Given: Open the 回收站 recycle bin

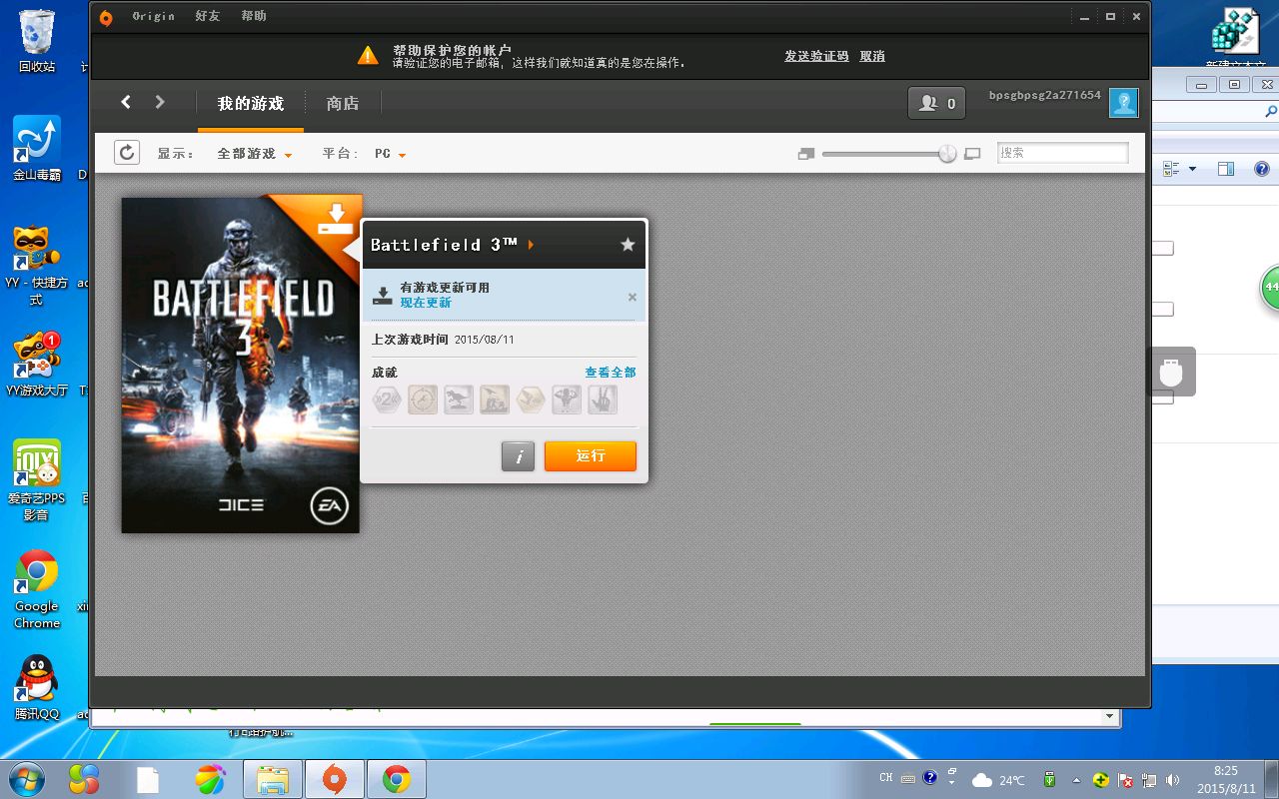Looking at the screenshot, I should click(37, 42).
